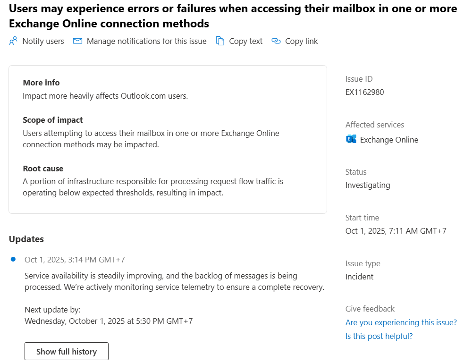Click the Exchange Online affected service name
This screenshot has width=464, height=363.
[389, 140]
